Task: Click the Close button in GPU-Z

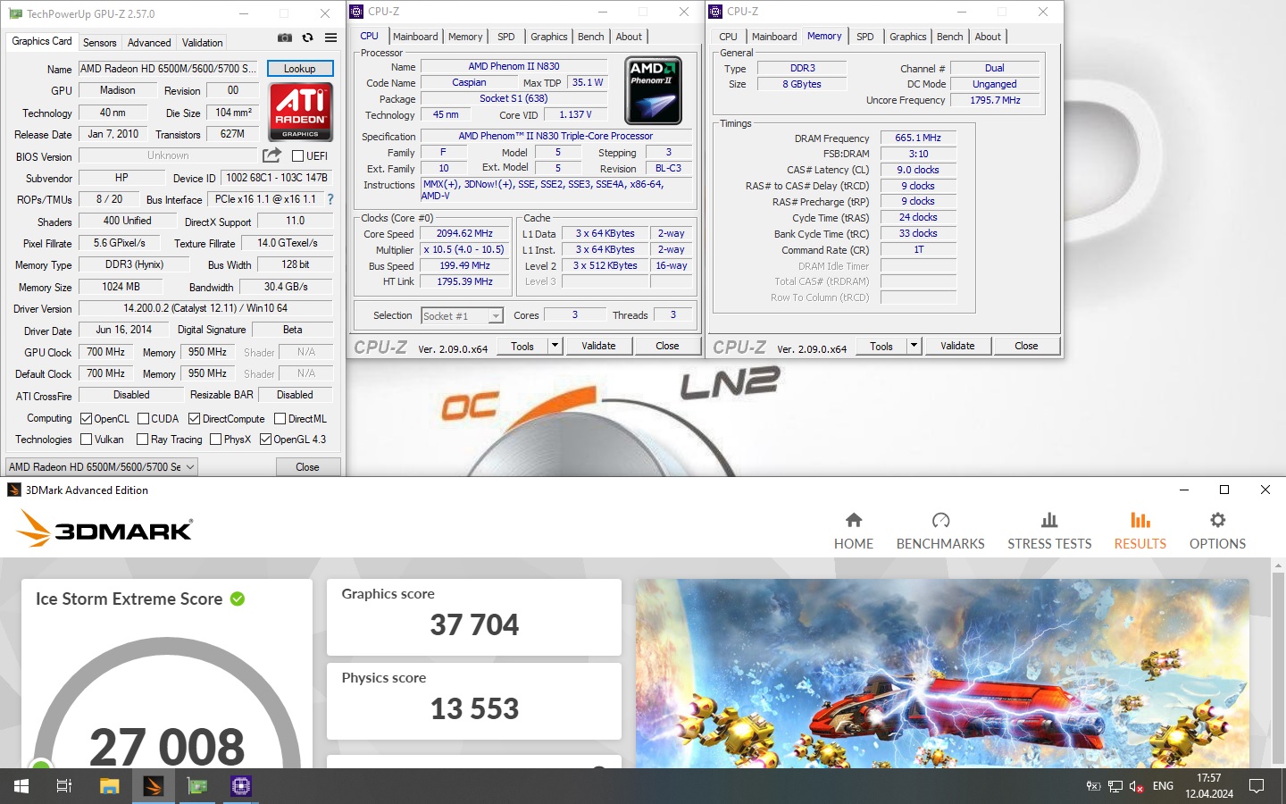Action: 307,466
